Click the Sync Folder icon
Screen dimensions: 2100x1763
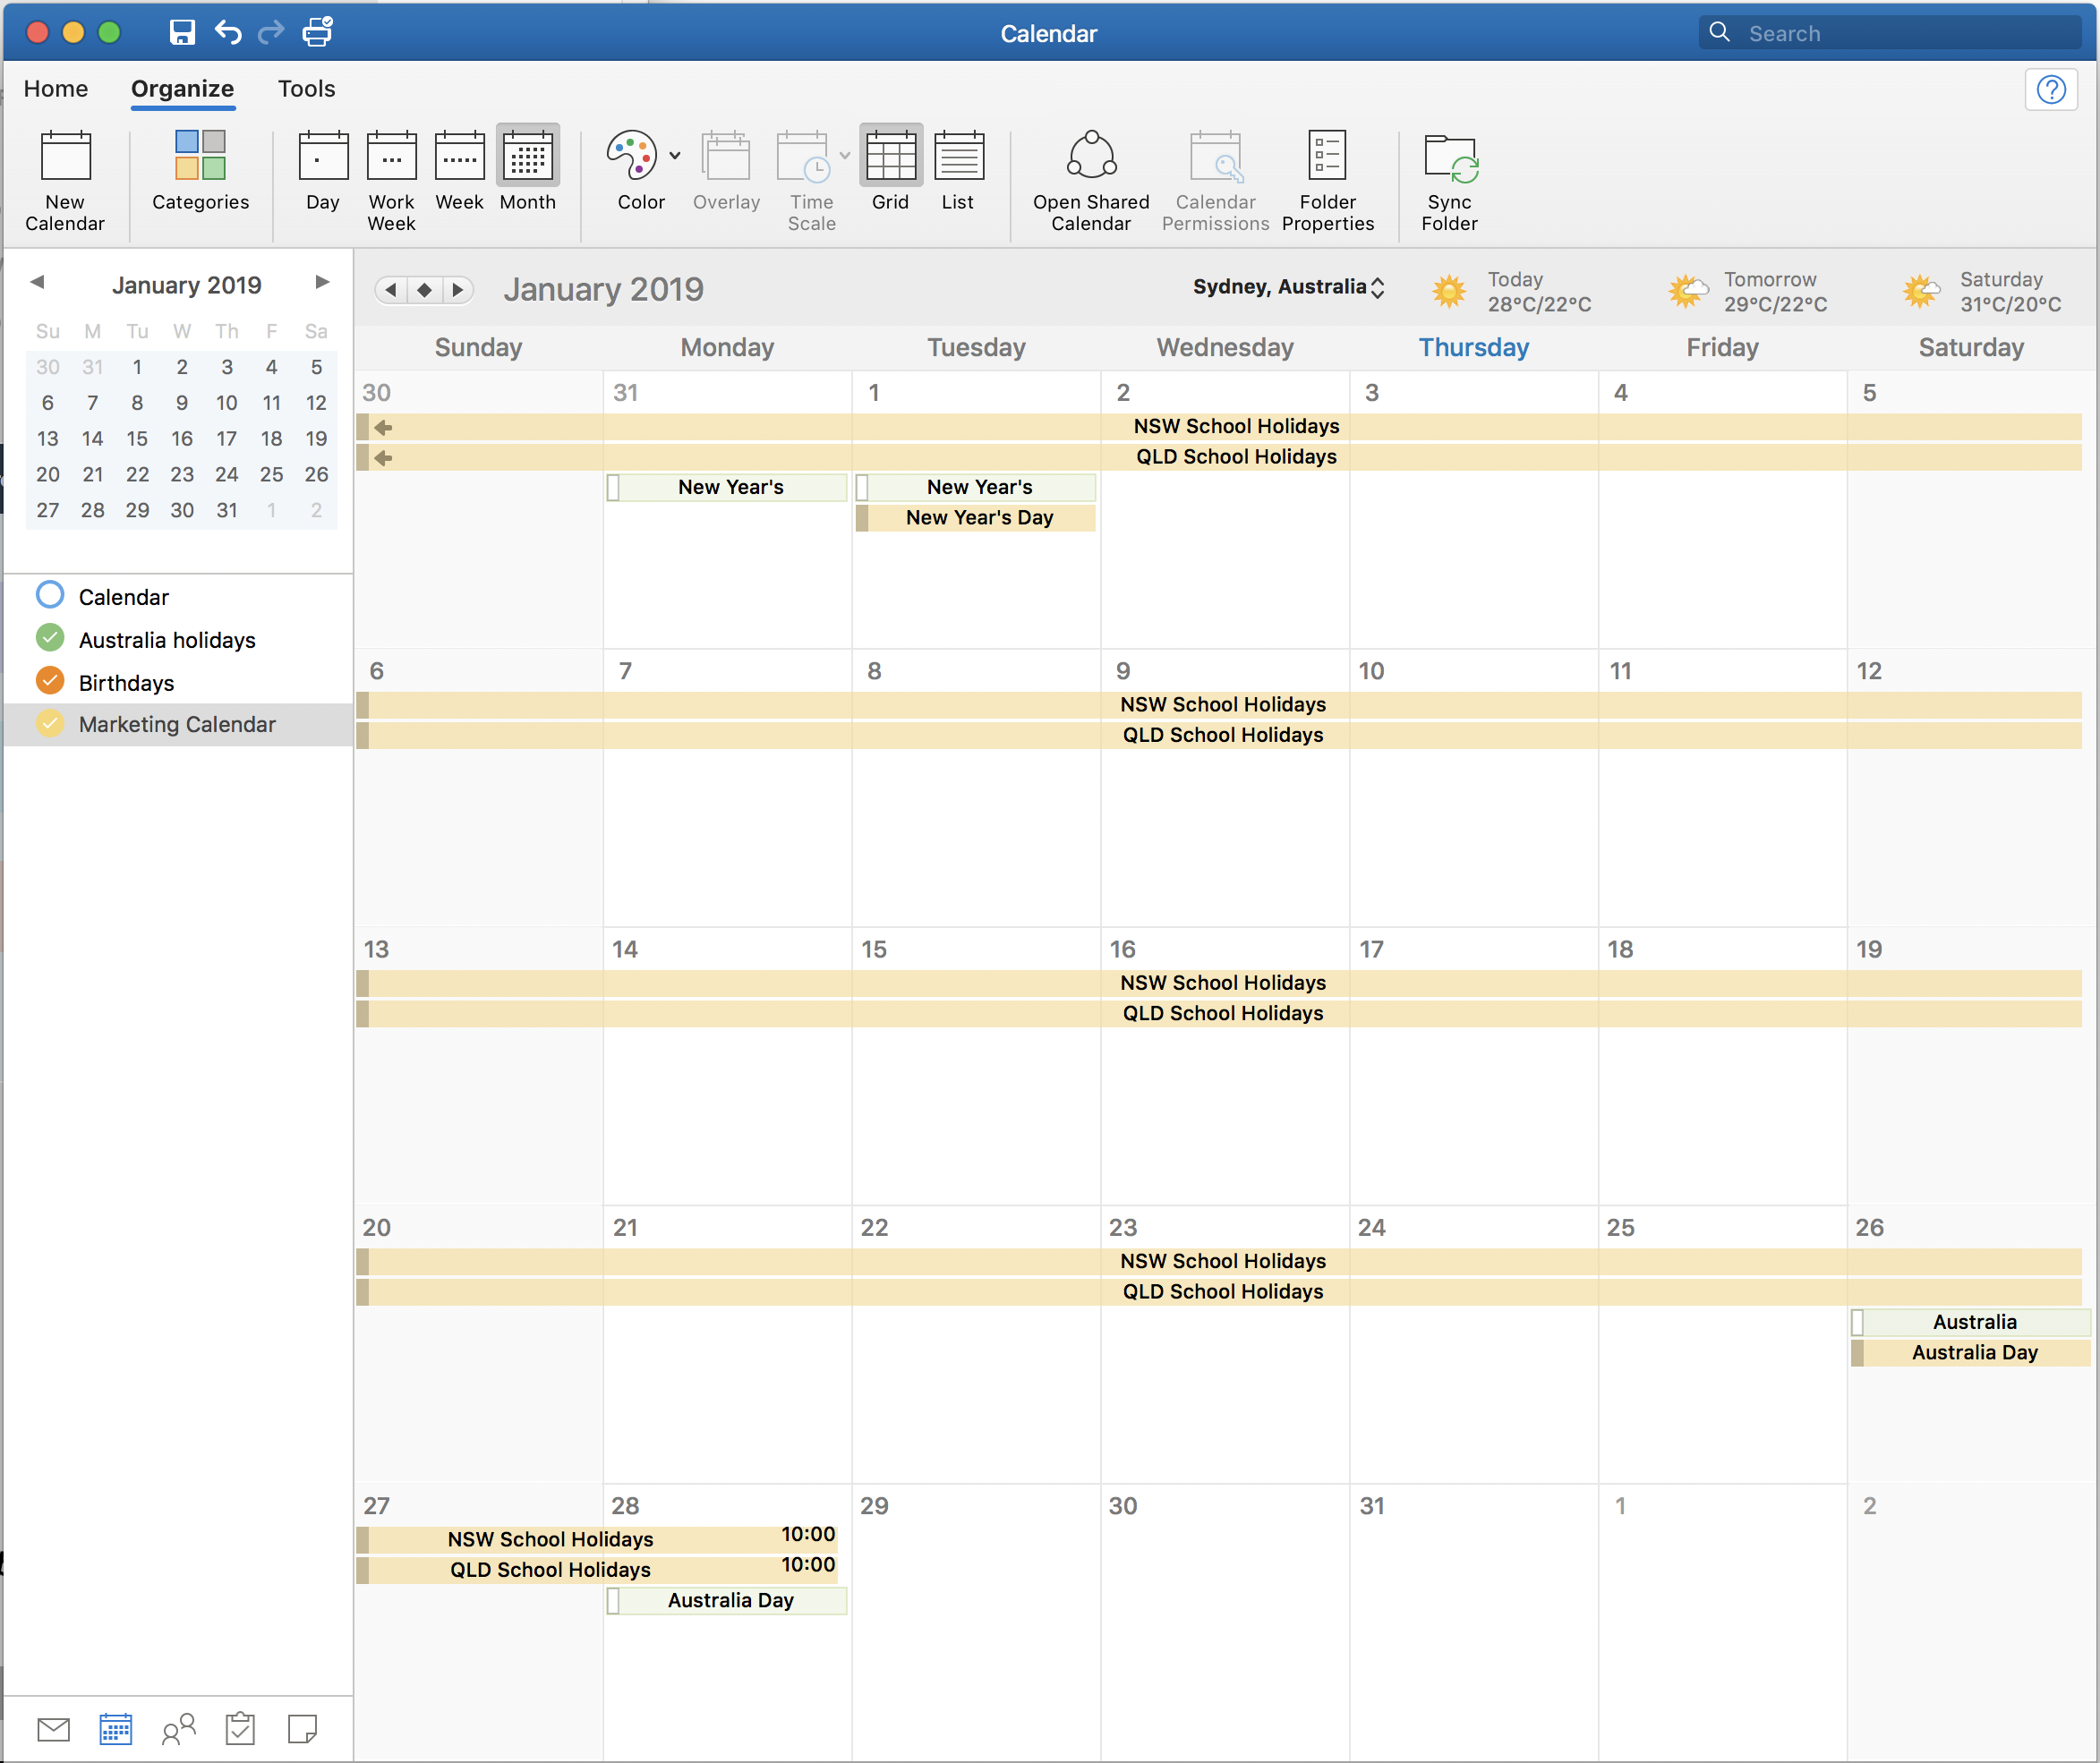click(1449, 158)
